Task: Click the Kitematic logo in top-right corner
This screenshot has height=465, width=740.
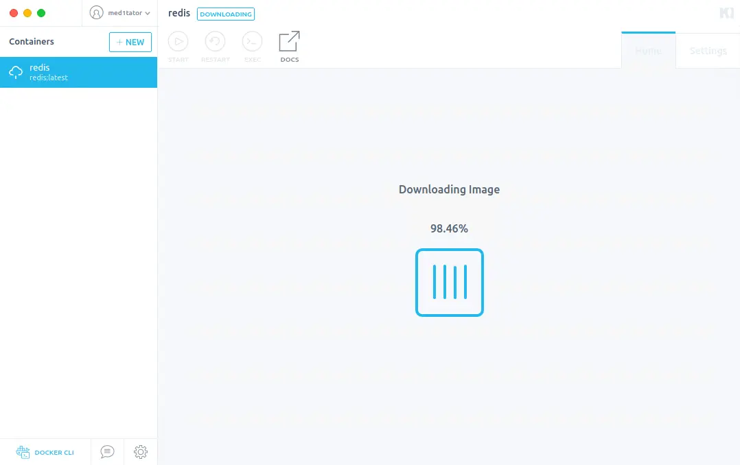Action: [x=727, y=13]
